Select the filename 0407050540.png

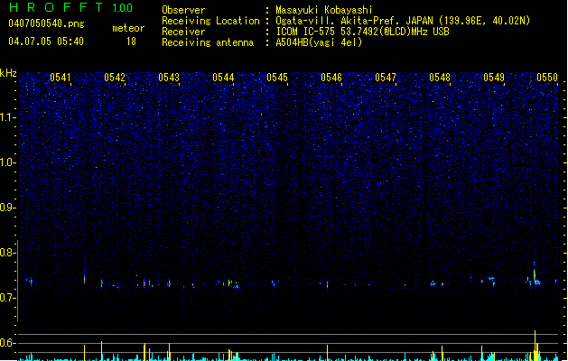(x=46, y=23)
